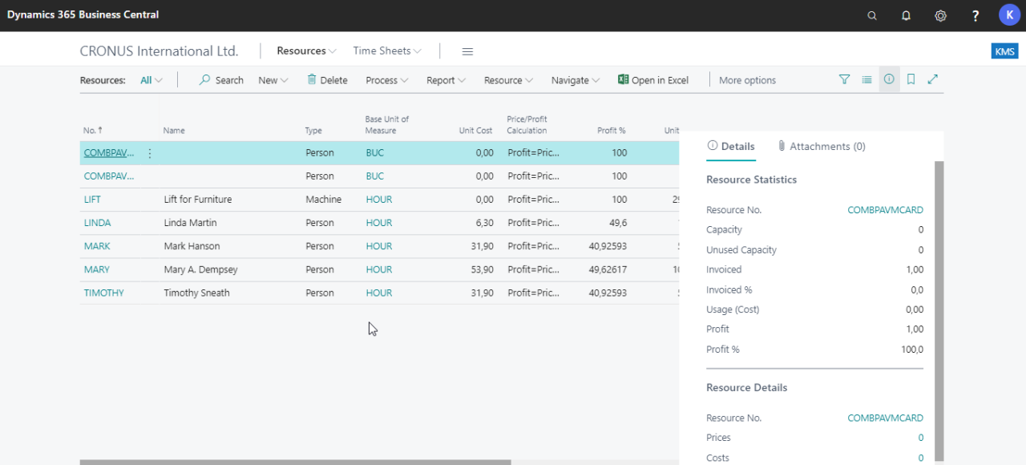Viewport: 1026px width, 465px height.
Task: Search the Resources list
Action: (x=221, y=80)
